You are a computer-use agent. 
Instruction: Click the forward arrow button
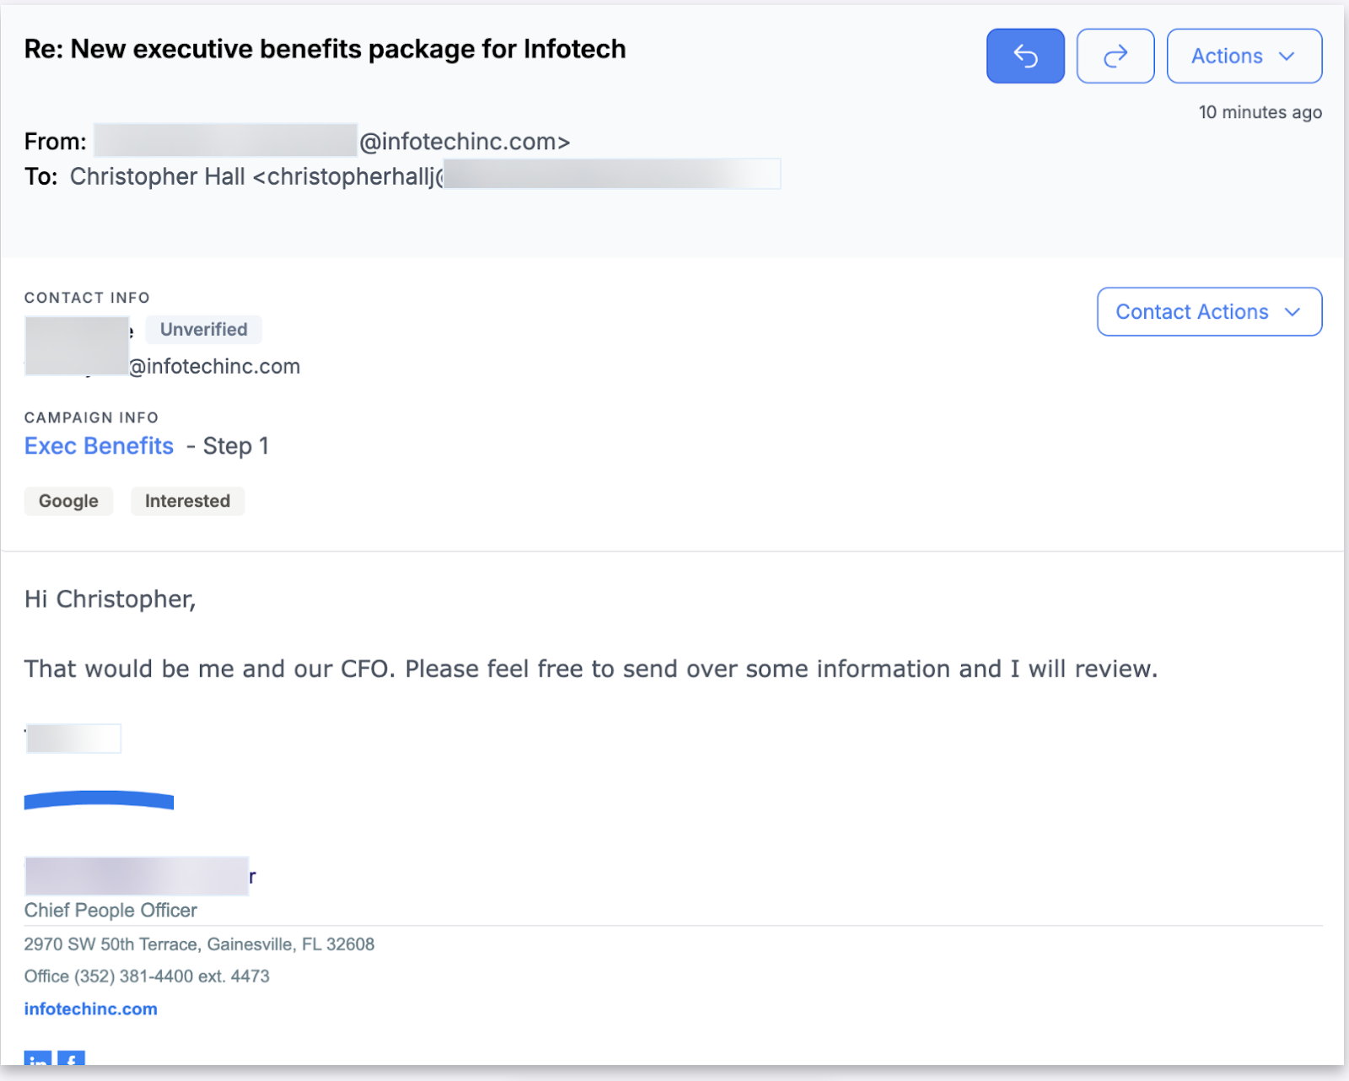tap(1115, 56)
